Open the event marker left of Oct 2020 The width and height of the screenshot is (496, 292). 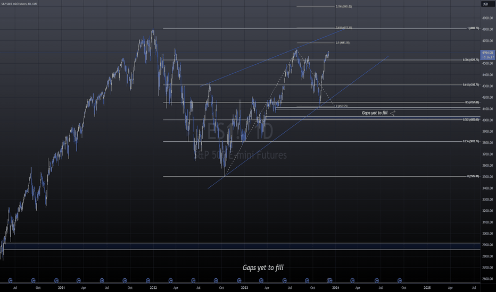(34, 280)
